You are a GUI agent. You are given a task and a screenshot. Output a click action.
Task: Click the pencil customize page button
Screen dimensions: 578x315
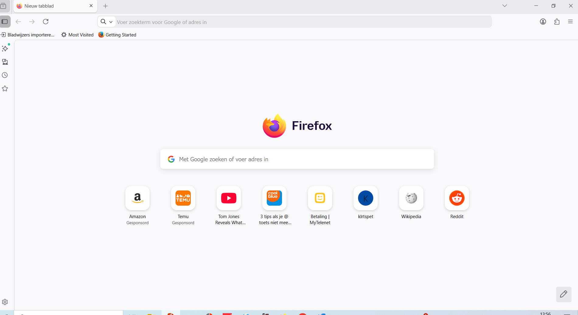[563, 294]
